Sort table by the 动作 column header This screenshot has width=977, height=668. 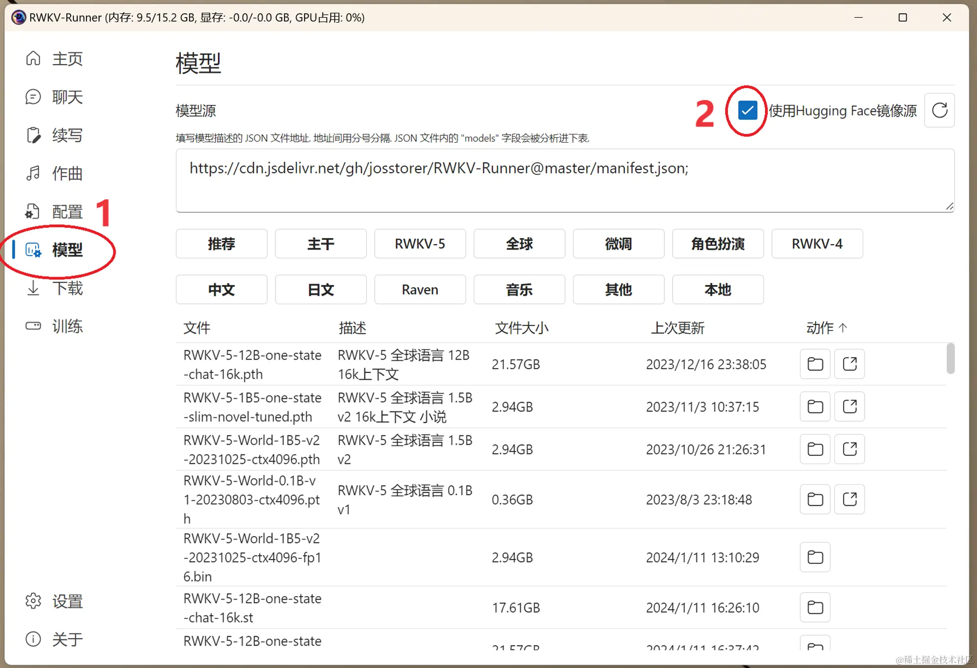pyautogui.click(x=826, y=328)
